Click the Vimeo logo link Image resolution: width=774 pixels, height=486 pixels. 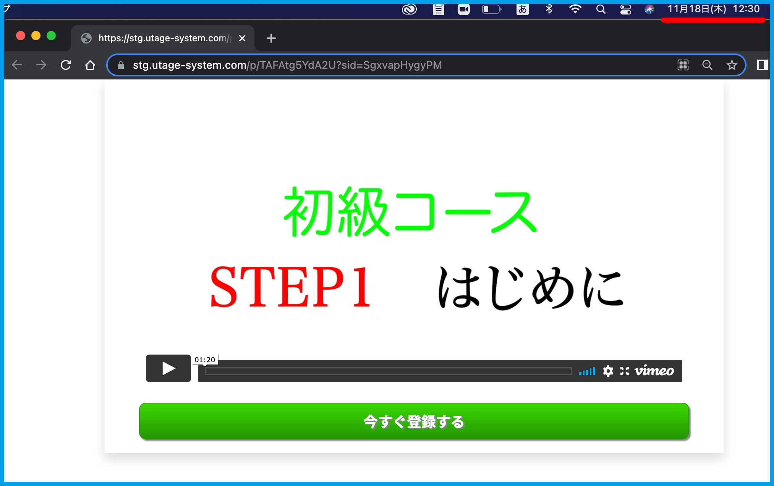point(654,371)
